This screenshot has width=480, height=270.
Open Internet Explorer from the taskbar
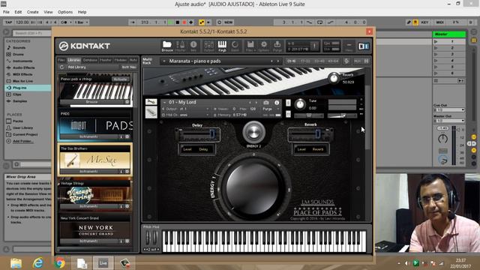(x=38, y=263)
